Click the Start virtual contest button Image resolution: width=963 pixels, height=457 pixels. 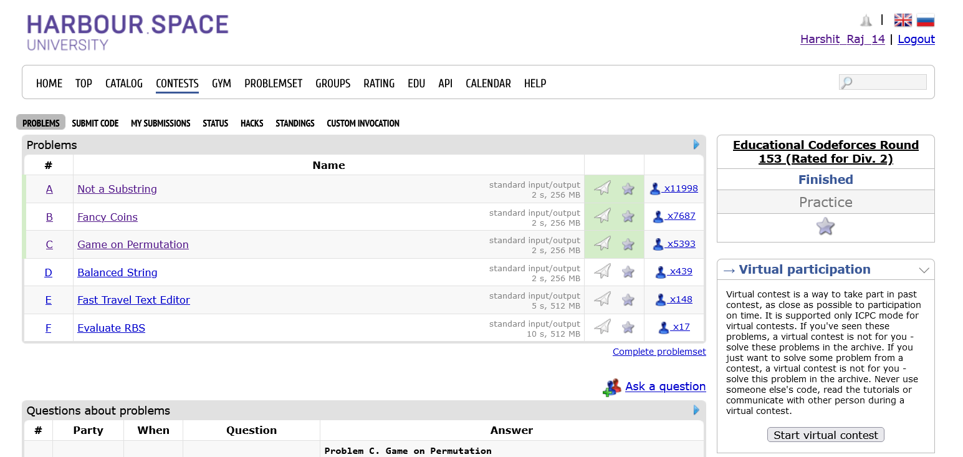pyautogui.click(x=825, y=435)
